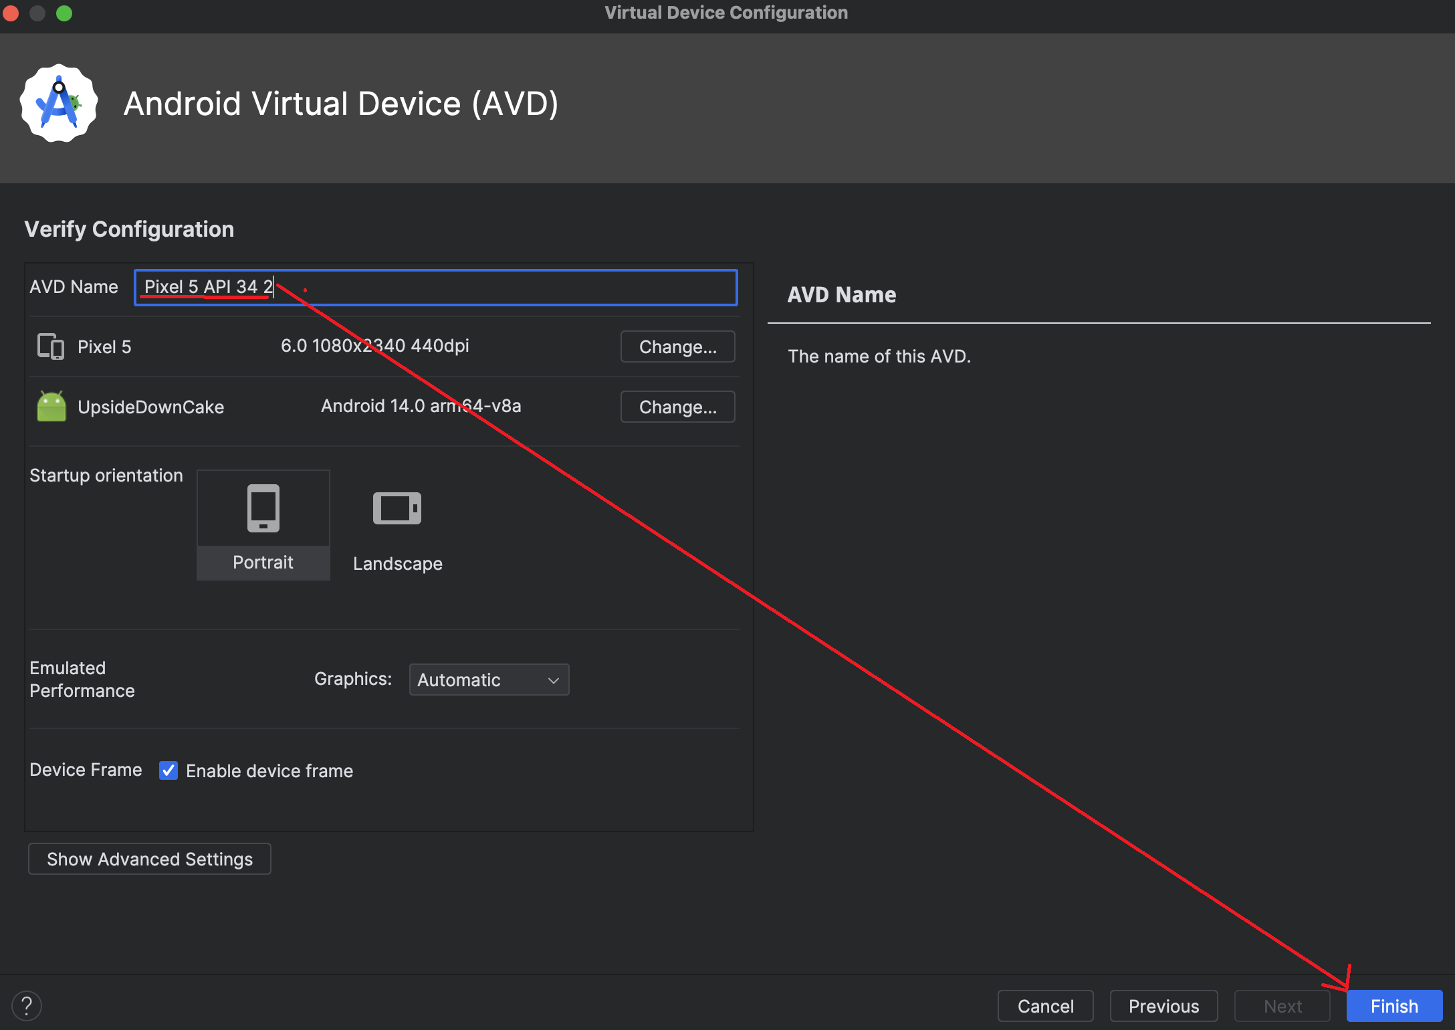Select the Portrait phone orientation icon
Viewport: 1455px width, 1030px height.
tap(263, 508)
